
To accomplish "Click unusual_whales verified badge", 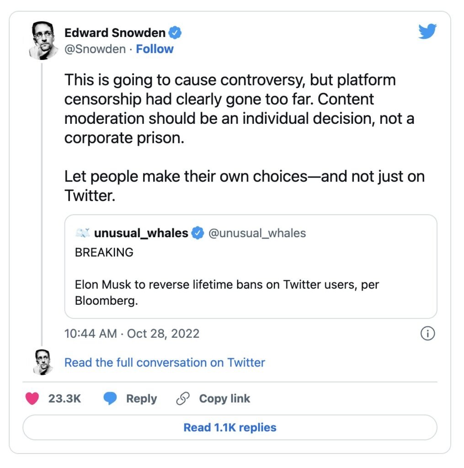I will pyautogui.click(x=197, y=233).
